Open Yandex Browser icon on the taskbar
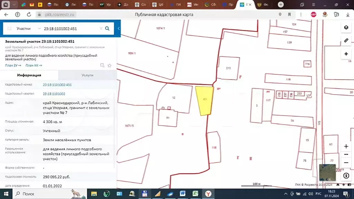Image resolution: width=354 pixels, height=199 pixels. pos(208,194)
